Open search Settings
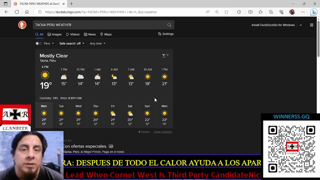 pos(166,34)
